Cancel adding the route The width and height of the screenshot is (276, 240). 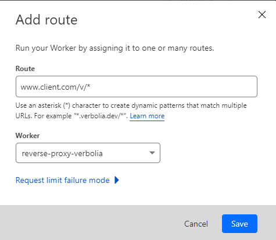[x=196, y=224]
